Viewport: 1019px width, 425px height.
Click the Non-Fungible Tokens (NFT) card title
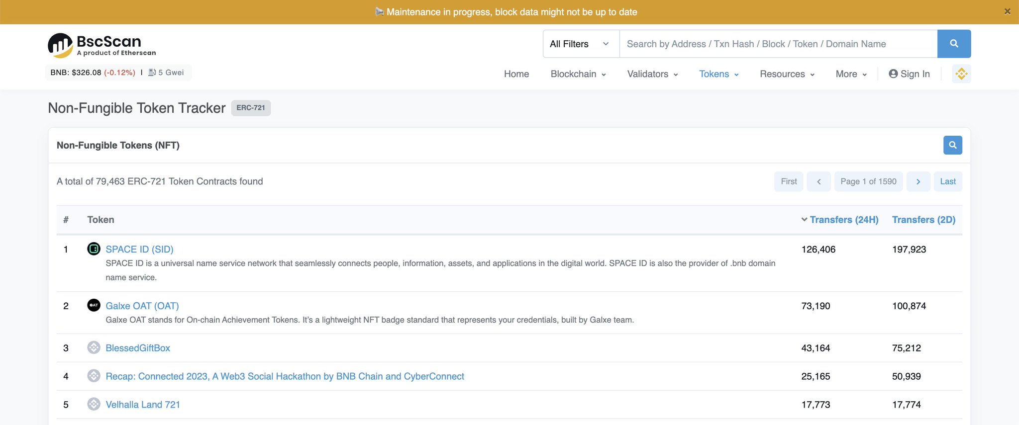coord(118,145)
